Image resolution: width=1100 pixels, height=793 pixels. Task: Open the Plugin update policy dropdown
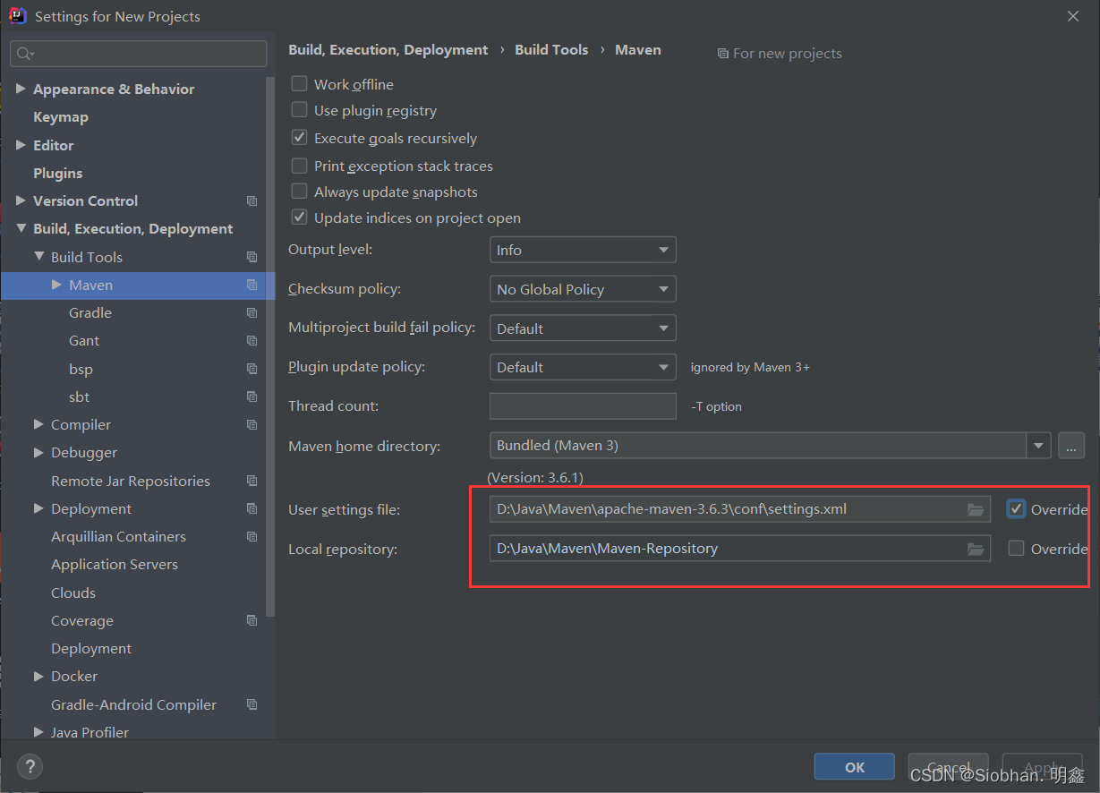tap(583, 367)
